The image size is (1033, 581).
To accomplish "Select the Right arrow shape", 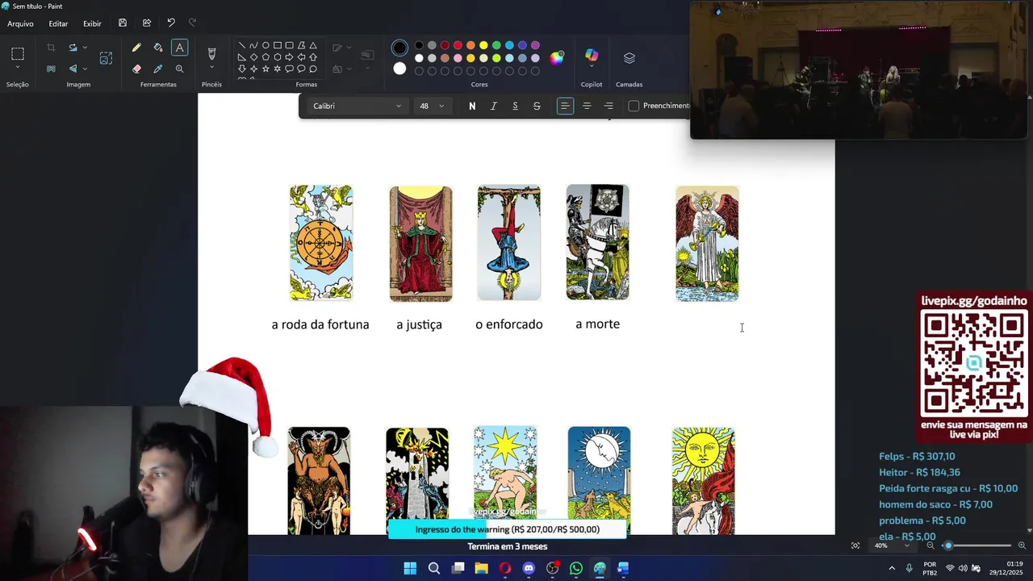I will tap(289, 57).
